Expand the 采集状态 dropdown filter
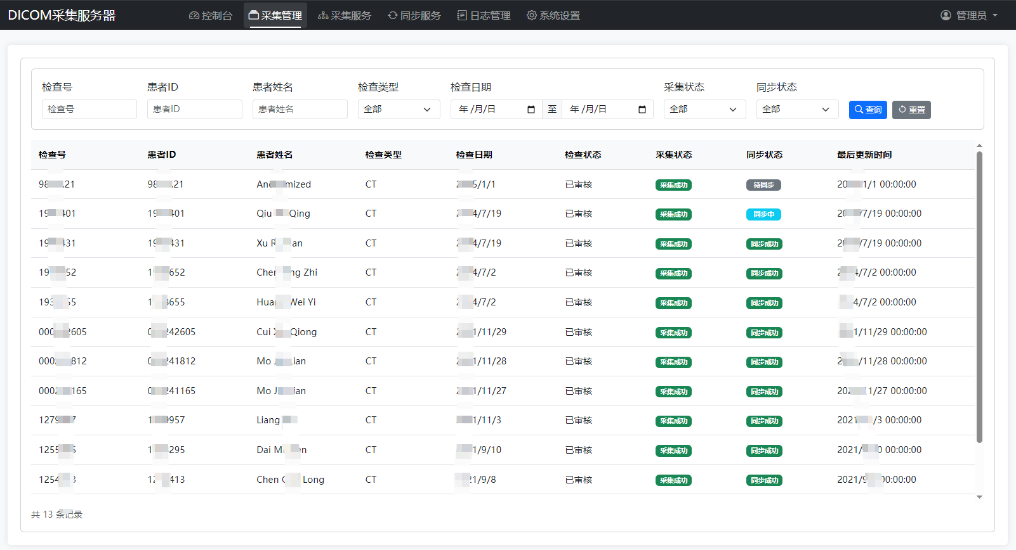This screenshot has width=1016, height=550. (704, 110)
